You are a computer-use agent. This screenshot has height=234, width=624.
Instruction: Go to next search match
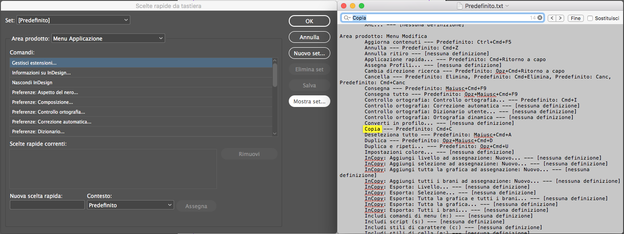pyautogui.click(x=560, y=18)
